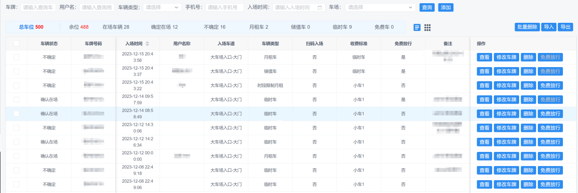Click the 储值车 cell in 20:43:37 row
The height and width of the screenshot is (193, 578).
click(271, 71)
